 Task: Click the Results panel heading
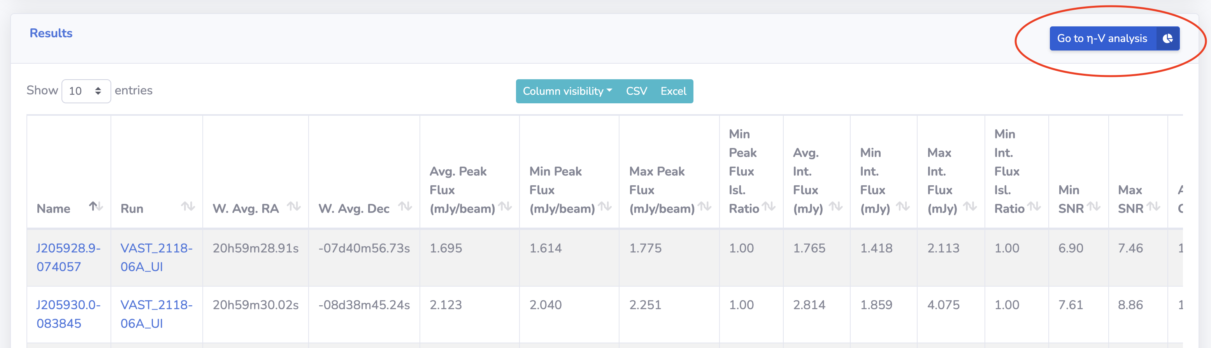[51, 33]
